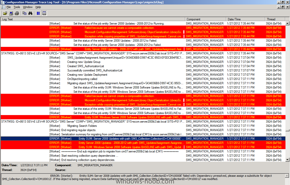Click log list scrollbar down arrow

click(x=287, y=160)
